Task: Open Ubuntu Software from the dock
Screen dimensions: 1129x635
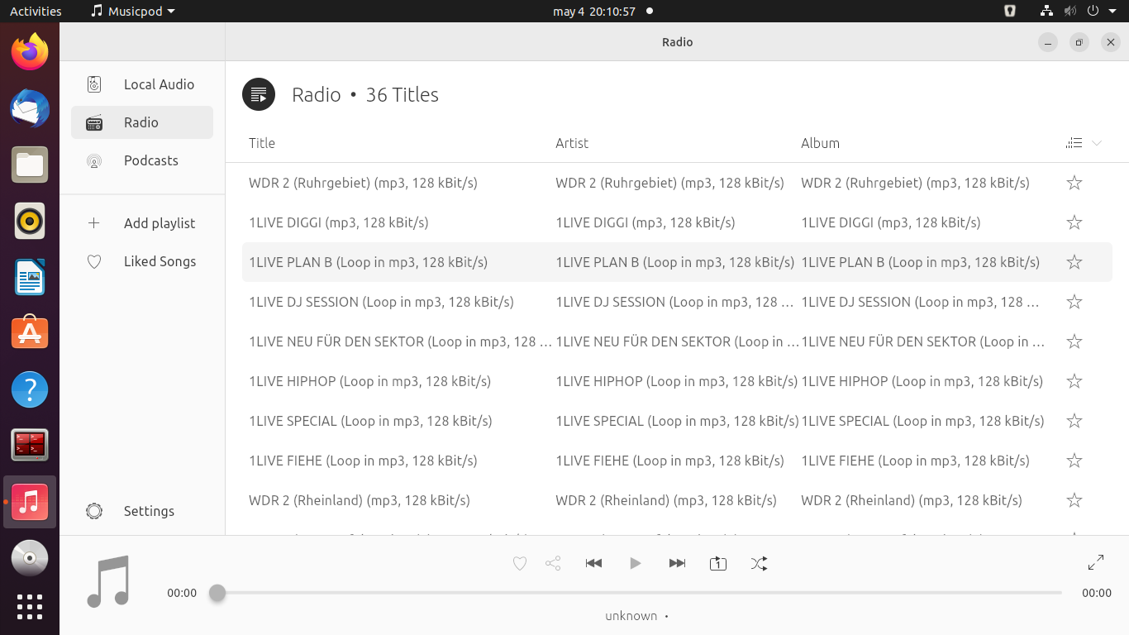Action: (x=30, y=333)
